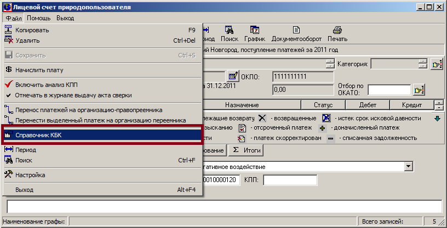447x228 pixels.
Task: Expand the негативное воздействие combo box
Action: pyautogui.click(x=409, y=166)
